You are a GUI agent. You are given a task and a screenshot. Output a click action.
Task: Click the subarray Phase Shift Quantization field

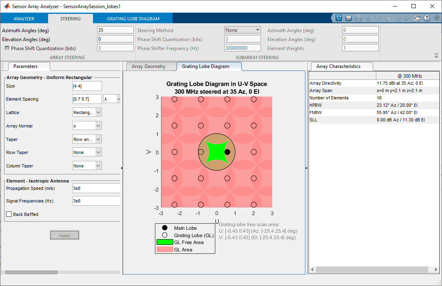click(x=243, y=39)
